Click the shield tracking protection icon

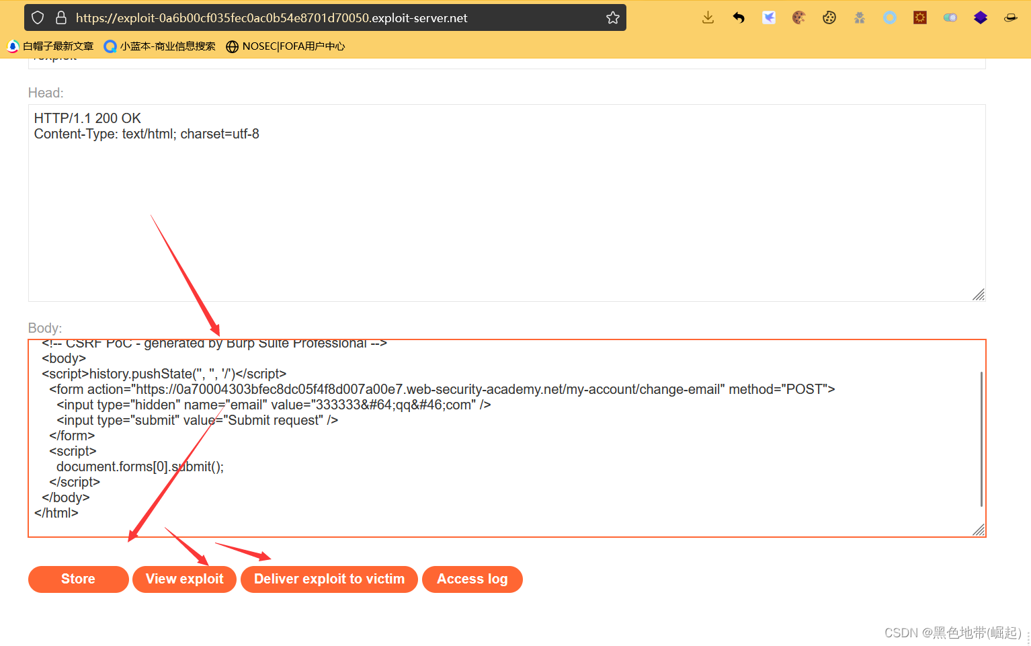pos(38,17)
